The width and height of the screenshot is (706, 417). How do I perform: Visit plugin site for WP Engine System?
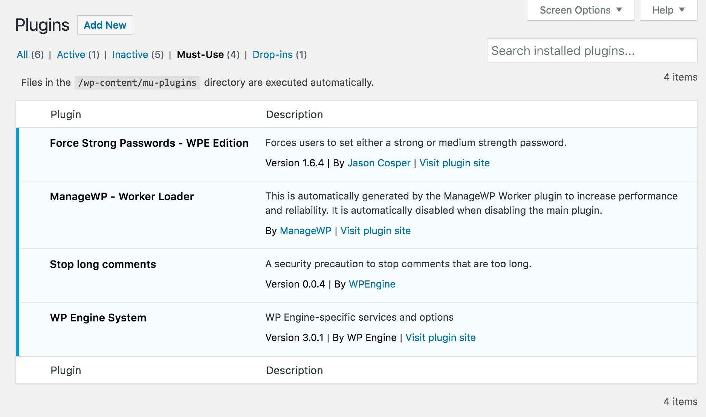[440, 338]
